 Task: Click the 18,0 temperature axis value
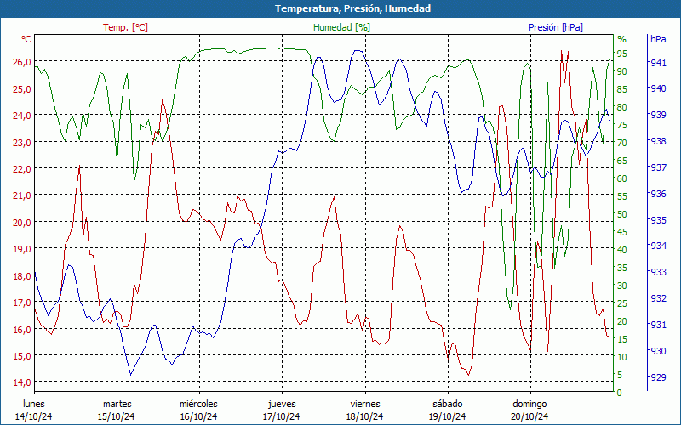(22, 275)
